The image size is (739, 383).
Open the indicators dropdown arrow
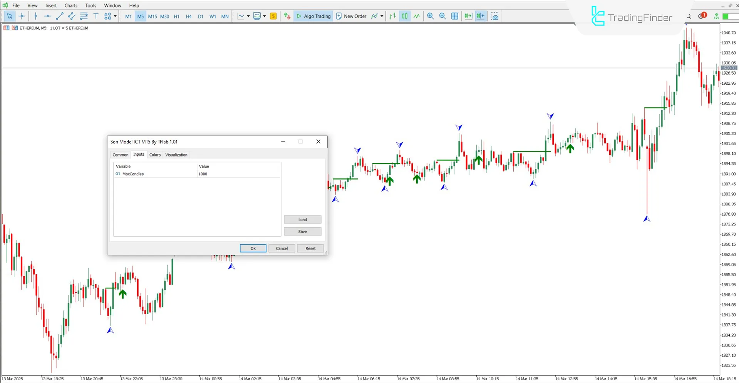click(265, 16)
